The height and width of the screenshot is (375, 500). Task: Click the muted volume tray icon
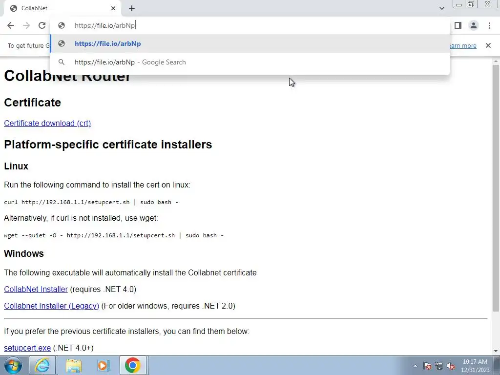pos(451,366)
